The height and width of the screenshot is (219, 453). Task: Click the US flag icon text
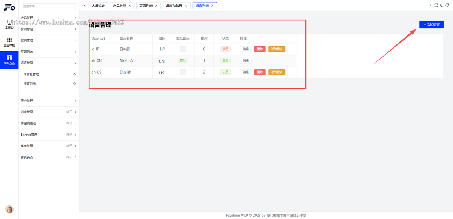coord(162,73)
